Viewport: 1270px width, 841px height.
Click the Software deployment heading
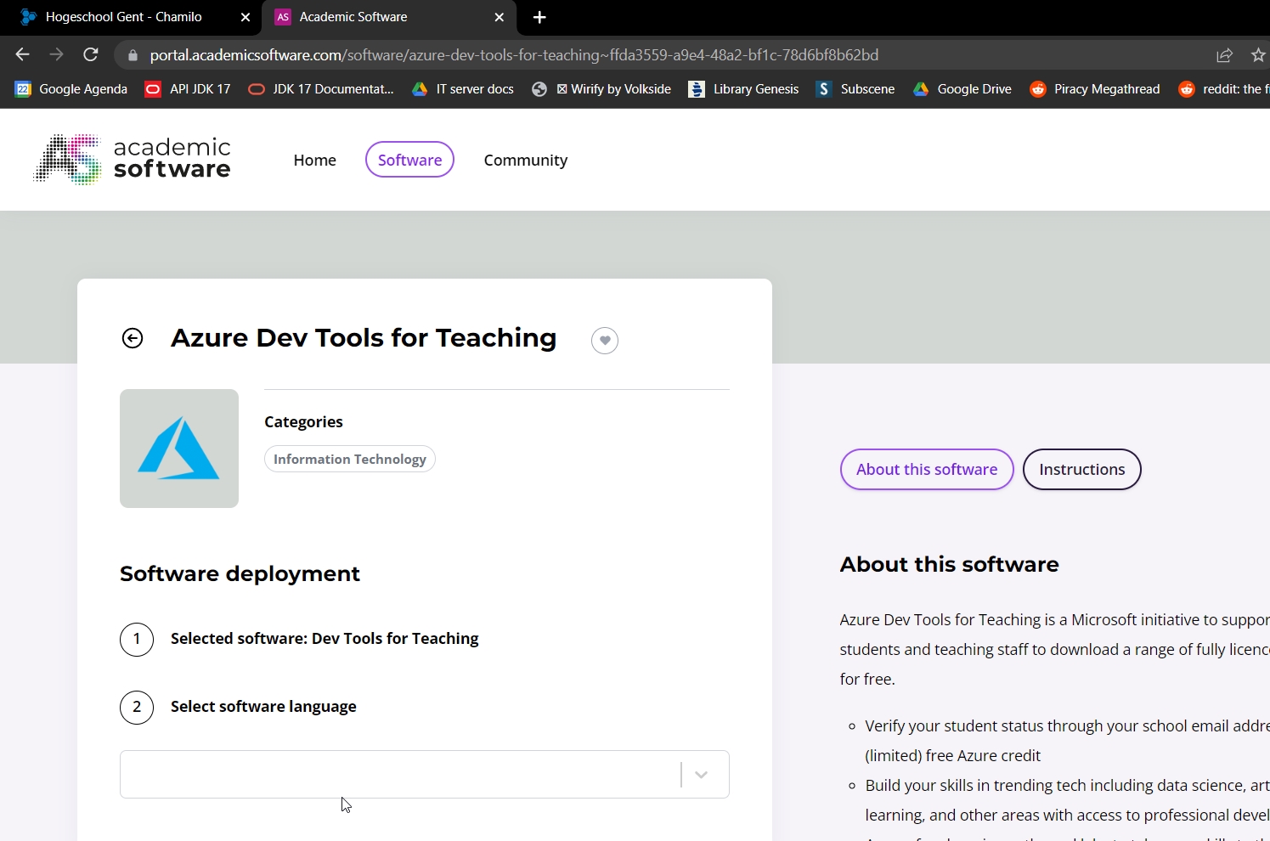click(240, 573)
